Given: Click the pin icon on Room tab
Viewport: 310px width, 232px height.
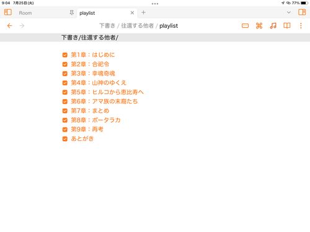Looking at the screenshot, I should coord(71,12).
